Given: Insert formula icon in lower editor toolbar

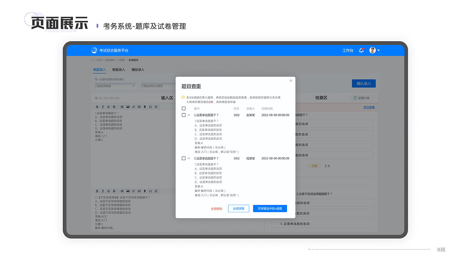Looking at the screenshot, I should [156, 191].
